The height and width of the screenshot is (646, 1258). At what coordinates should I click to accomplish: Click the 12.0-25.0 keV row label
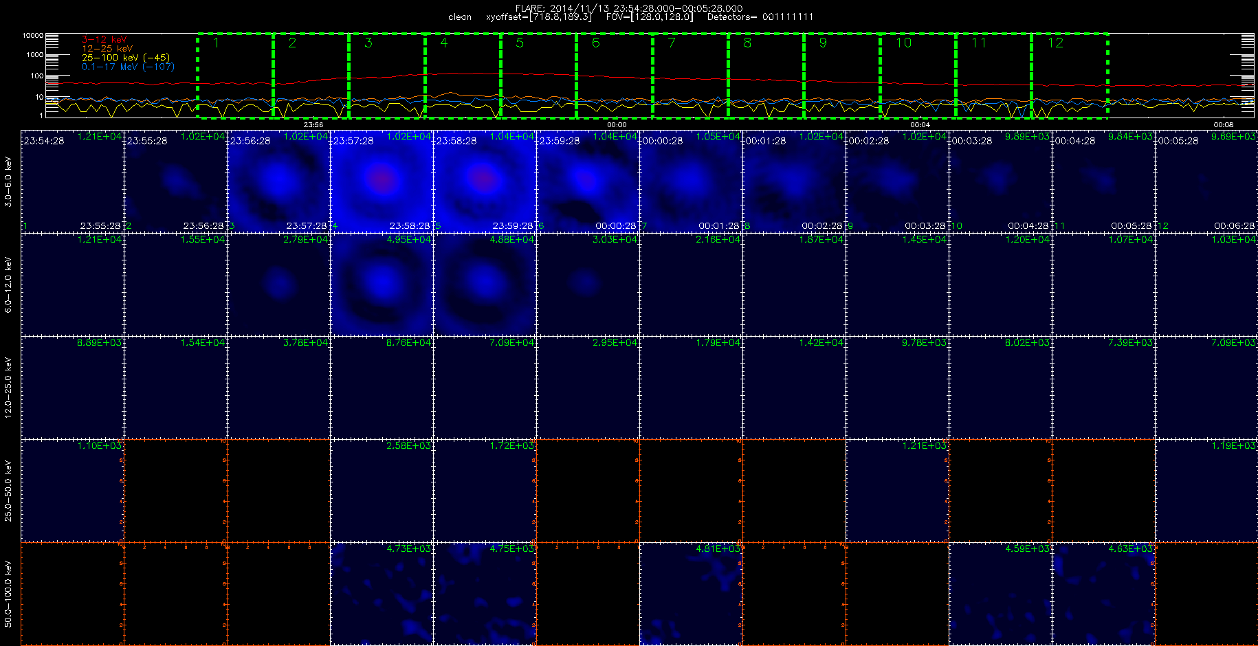(9, 388)
